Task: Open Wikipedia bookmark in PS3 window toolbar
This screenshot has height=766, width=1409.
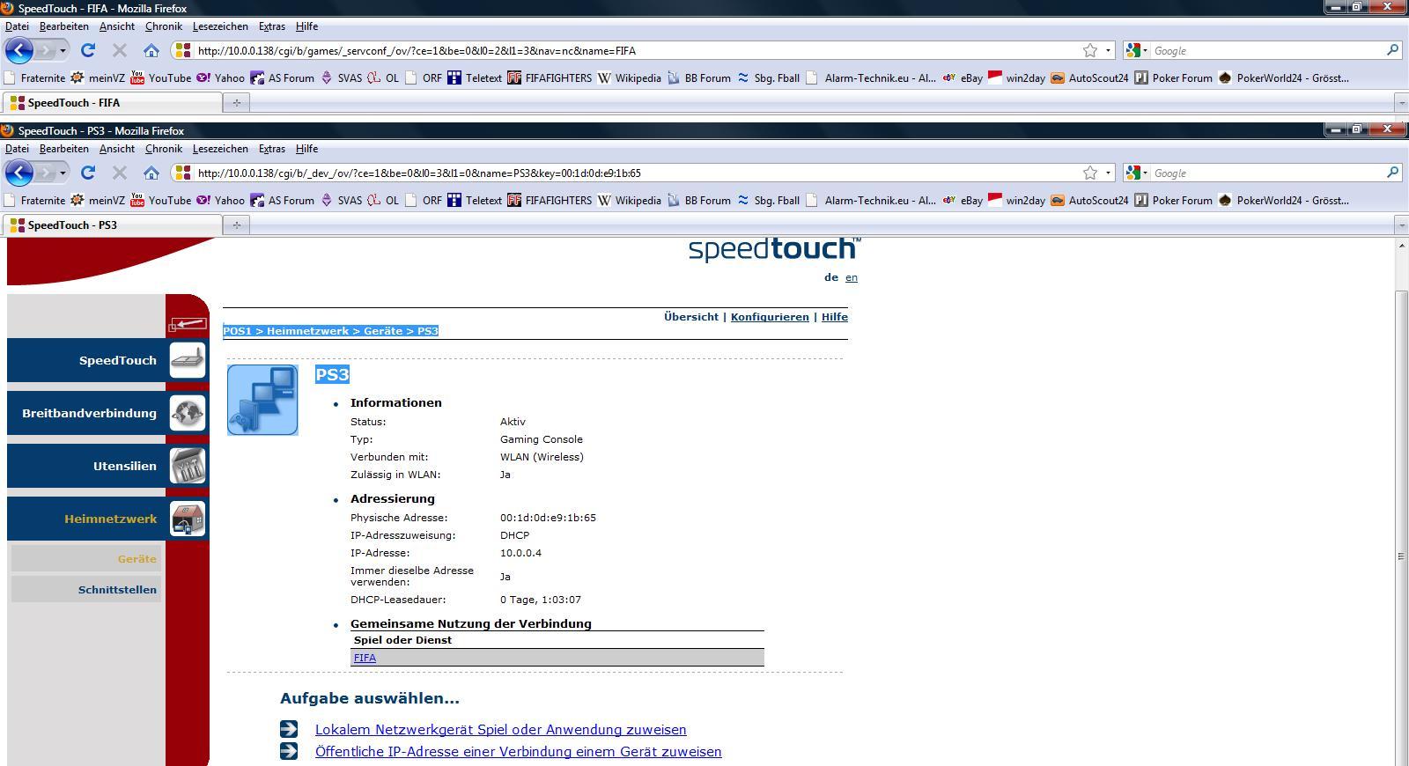Action: pyautogui.click(x=629, y=200)
